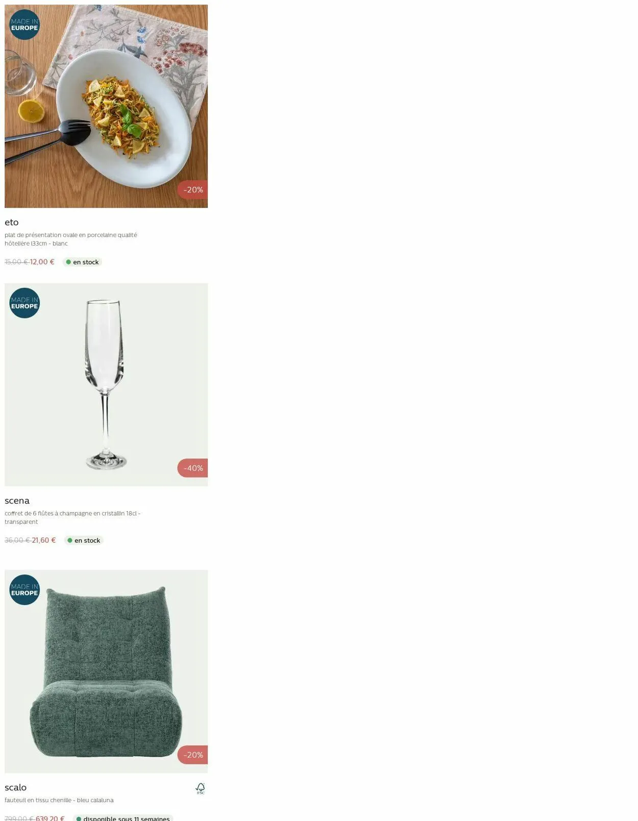
Task: Open the scena champagne flute product image
Action: point(106,384)
